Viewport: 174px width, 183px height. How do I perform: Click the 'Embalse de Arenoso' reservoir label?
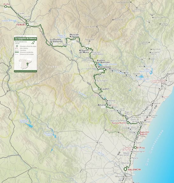[110, 64]
